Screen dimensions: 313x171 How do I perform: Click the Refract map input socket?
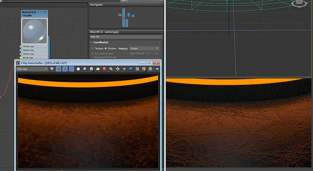tap(21, 54)
